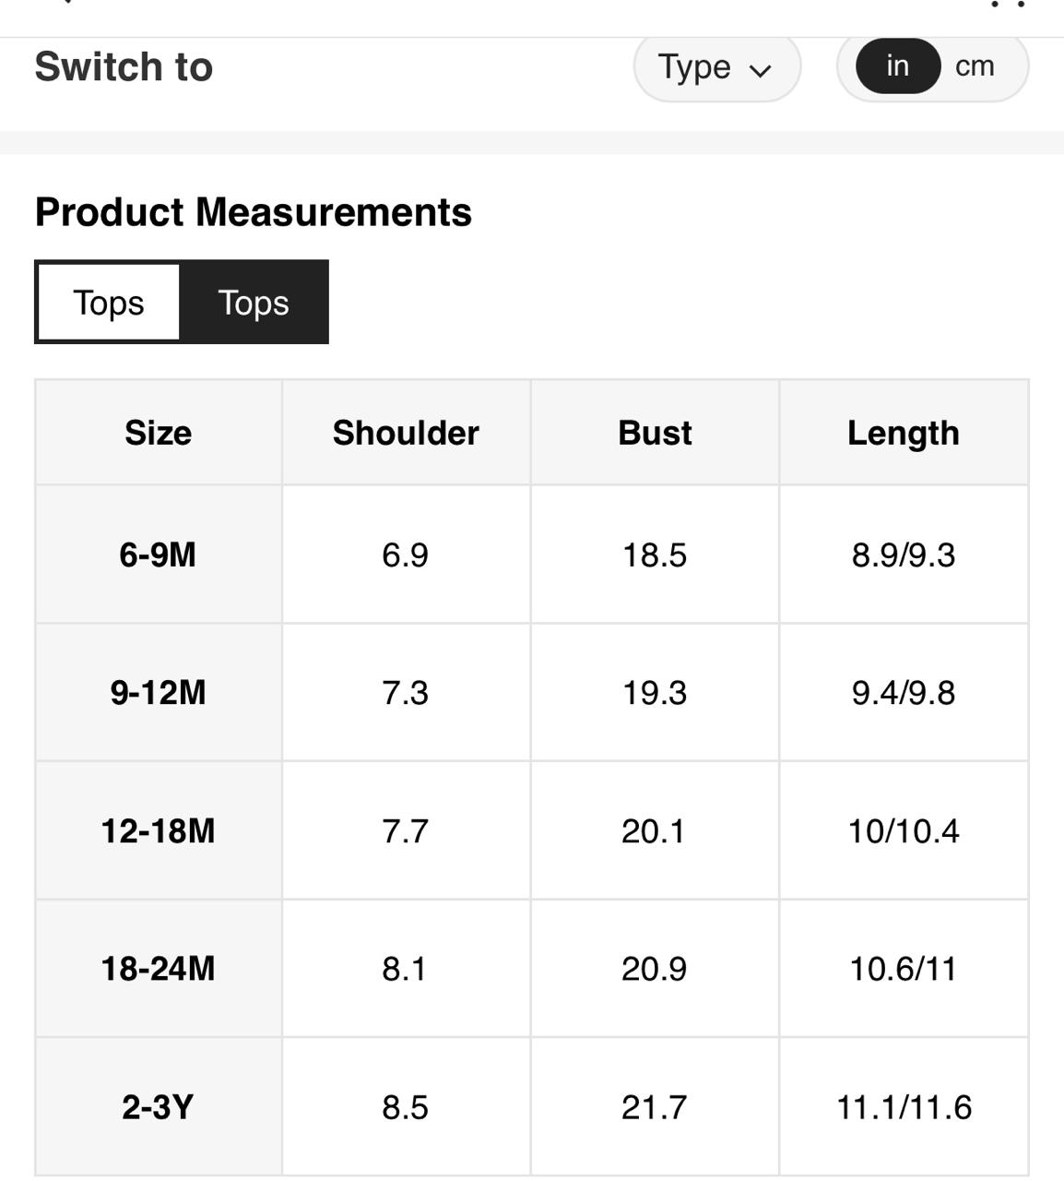
Task: Select the 12-18M size row label
Action: click(159, 831)
